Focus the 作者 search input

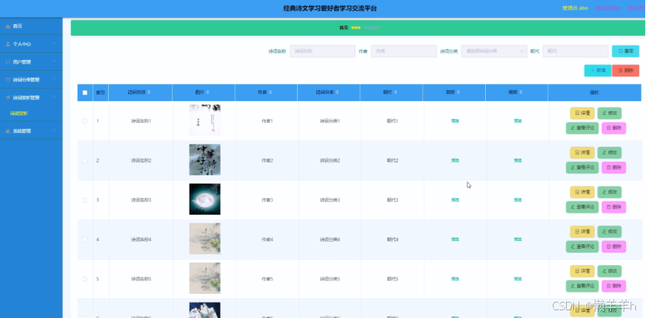point(403,51)
